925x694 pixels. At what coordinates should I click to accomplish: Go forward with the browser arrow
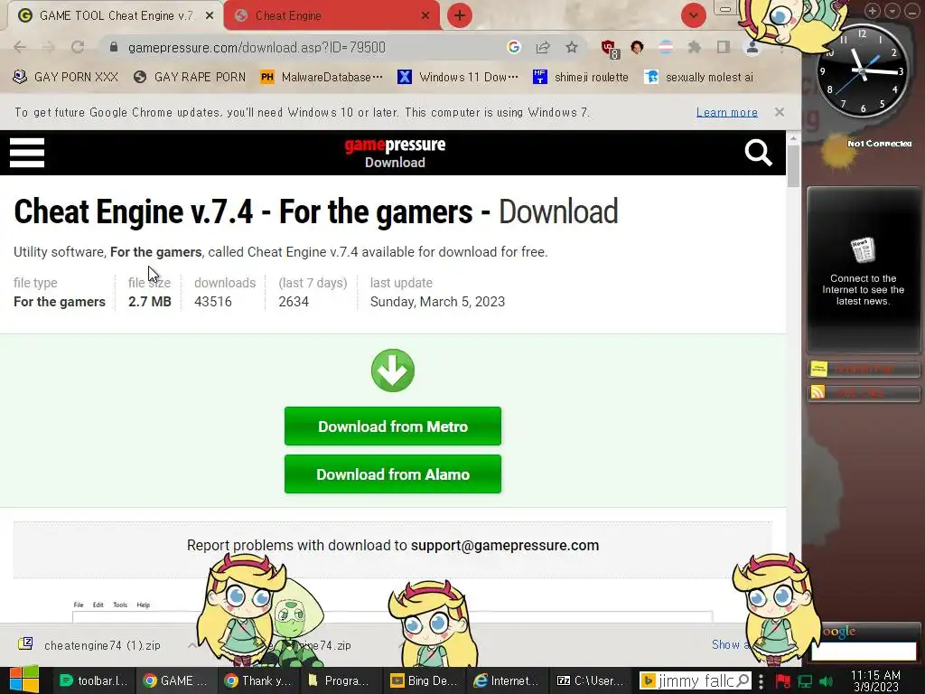pos(49,47)
